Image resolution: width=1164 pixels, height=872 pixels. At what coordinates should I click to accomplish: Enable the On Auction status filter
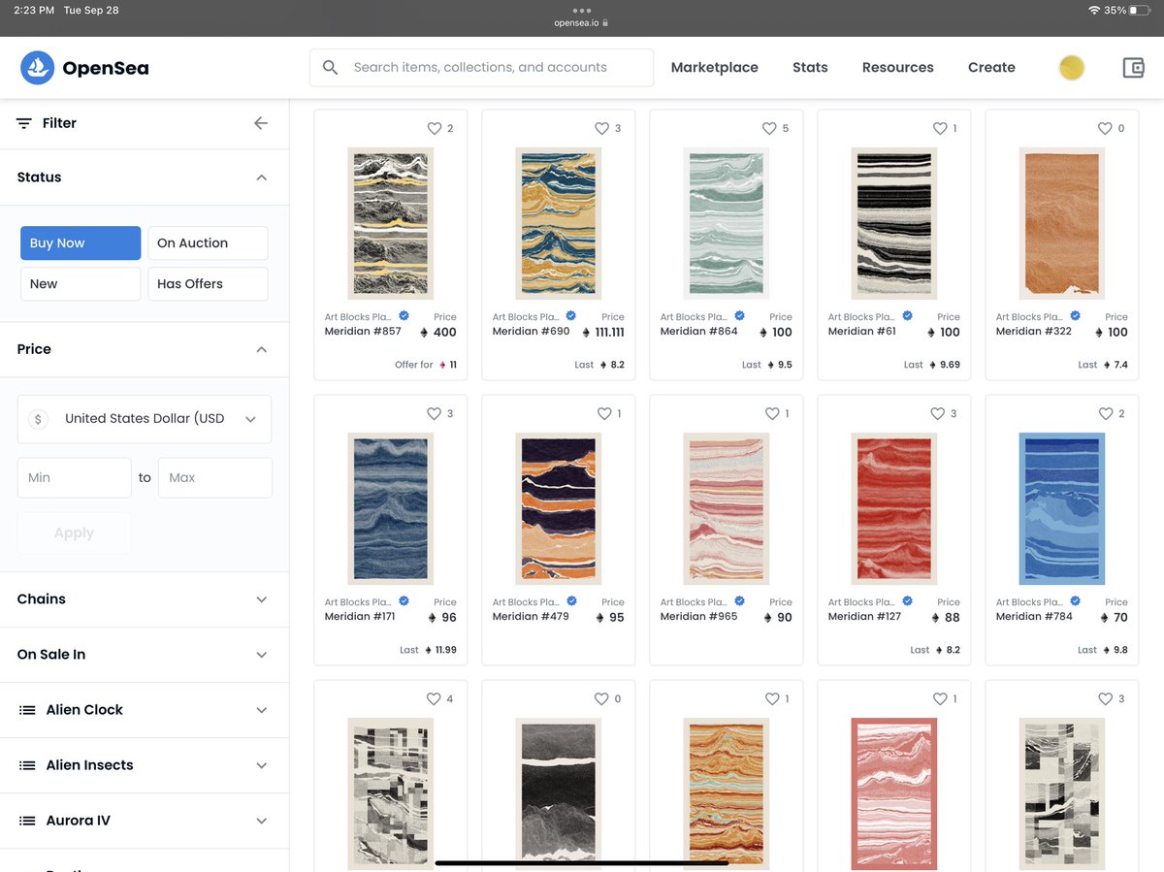point(208,243)
